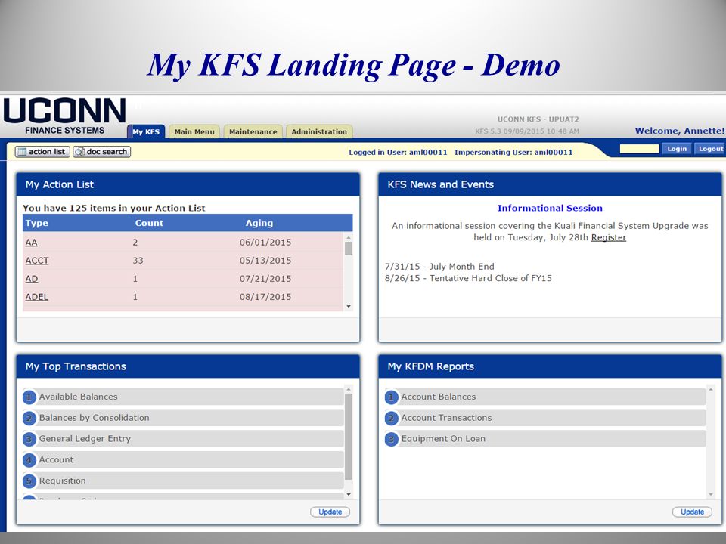This screenshot has height=544, width=726.
Task: Open the Account Balances report
Action: pyautogui.click(x=545, y=397)
